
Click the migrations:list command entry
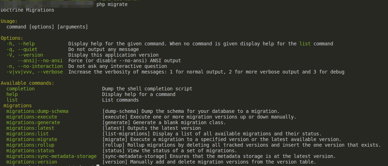27,134
